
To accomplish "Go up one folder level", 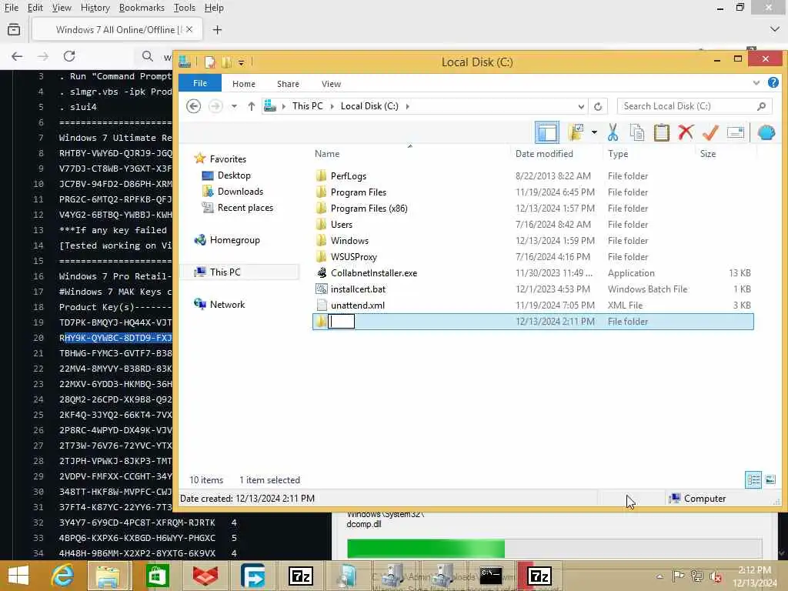I will pyautogui.click(x=252, y=106).
